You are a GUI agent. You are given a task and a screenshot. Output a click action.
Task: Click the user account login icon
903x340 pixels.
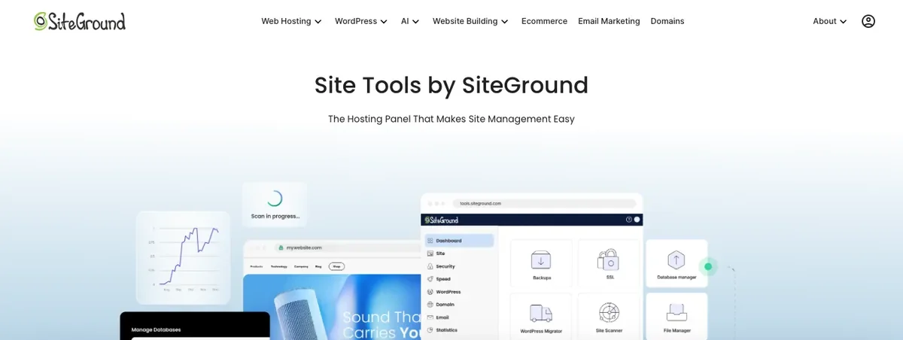pos(868,21)
